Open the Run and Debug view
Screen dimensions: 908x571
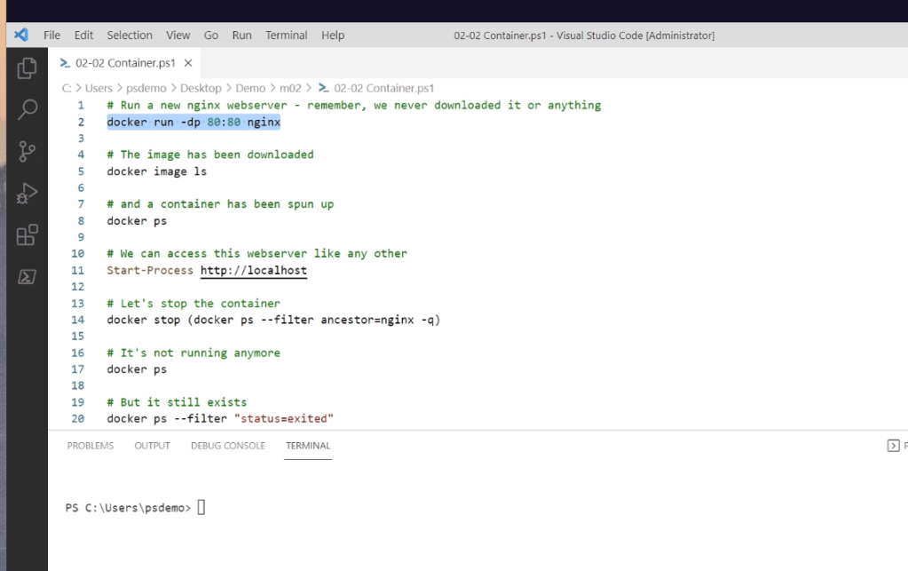tap(27, 193)
